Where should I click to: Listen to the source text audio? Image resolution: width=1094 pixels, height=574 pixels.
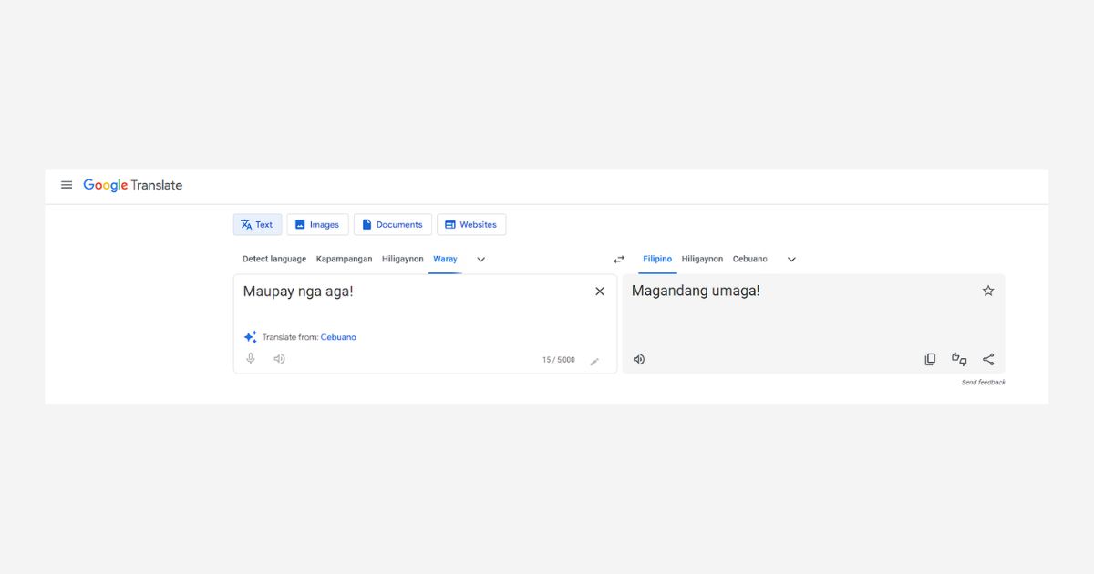click(279, 359)
